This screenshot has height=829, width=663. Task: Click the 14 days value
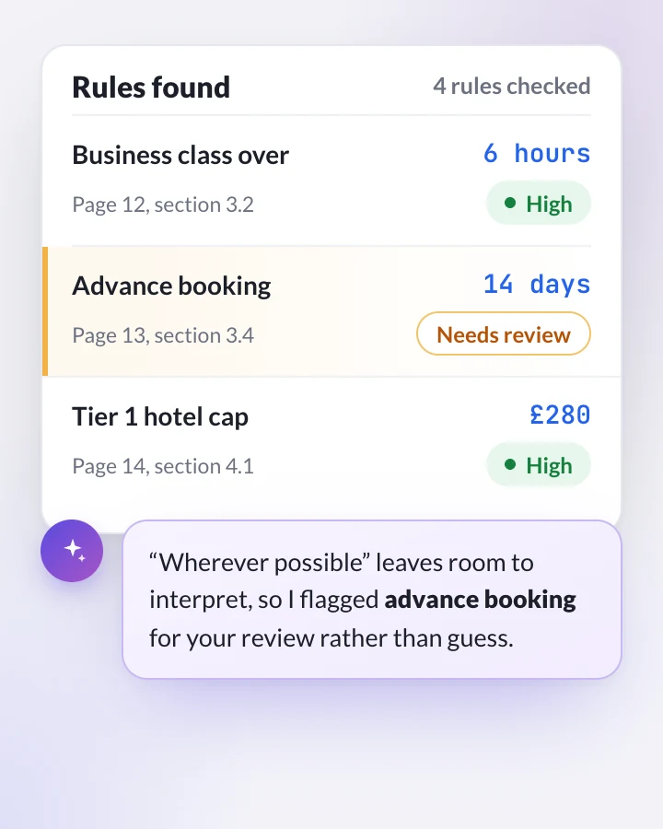pyautogui.click(x=537, y=285)
